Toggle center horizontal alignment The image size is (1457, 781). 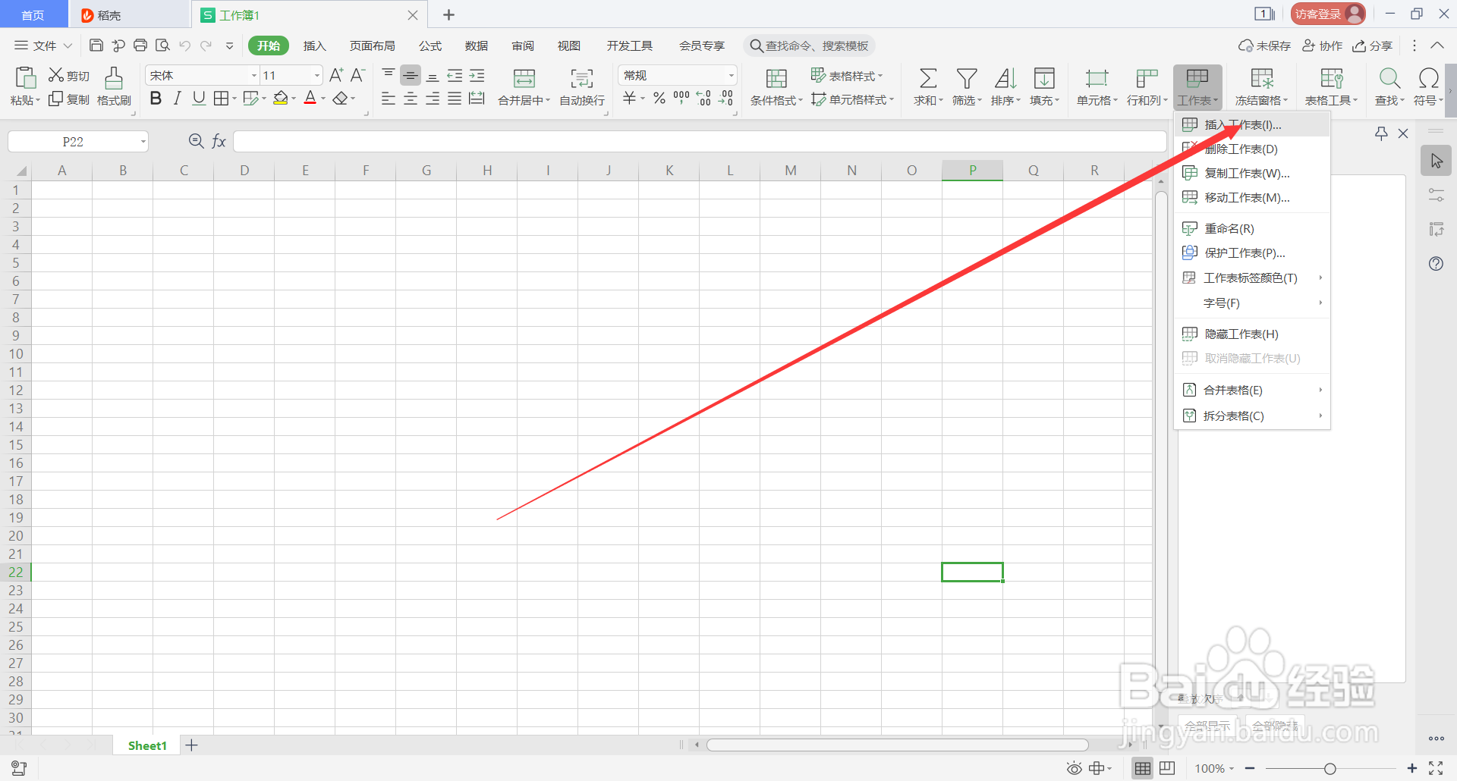point(411,99)
